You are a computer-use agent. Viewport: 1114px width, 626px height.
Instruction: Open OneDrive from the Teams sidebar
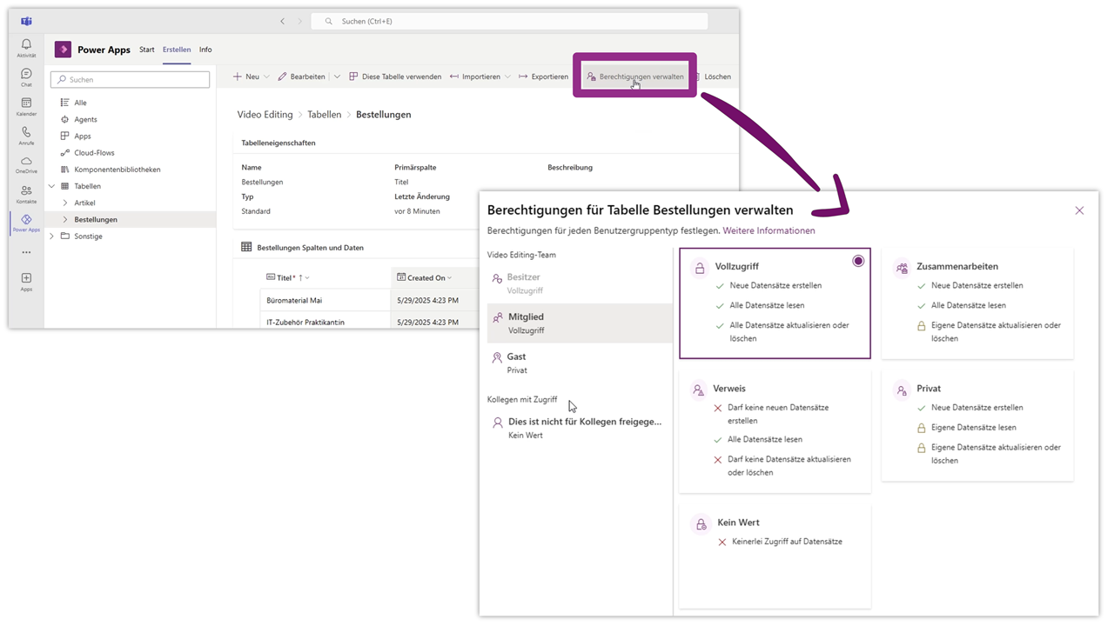[x=26, y=163]
